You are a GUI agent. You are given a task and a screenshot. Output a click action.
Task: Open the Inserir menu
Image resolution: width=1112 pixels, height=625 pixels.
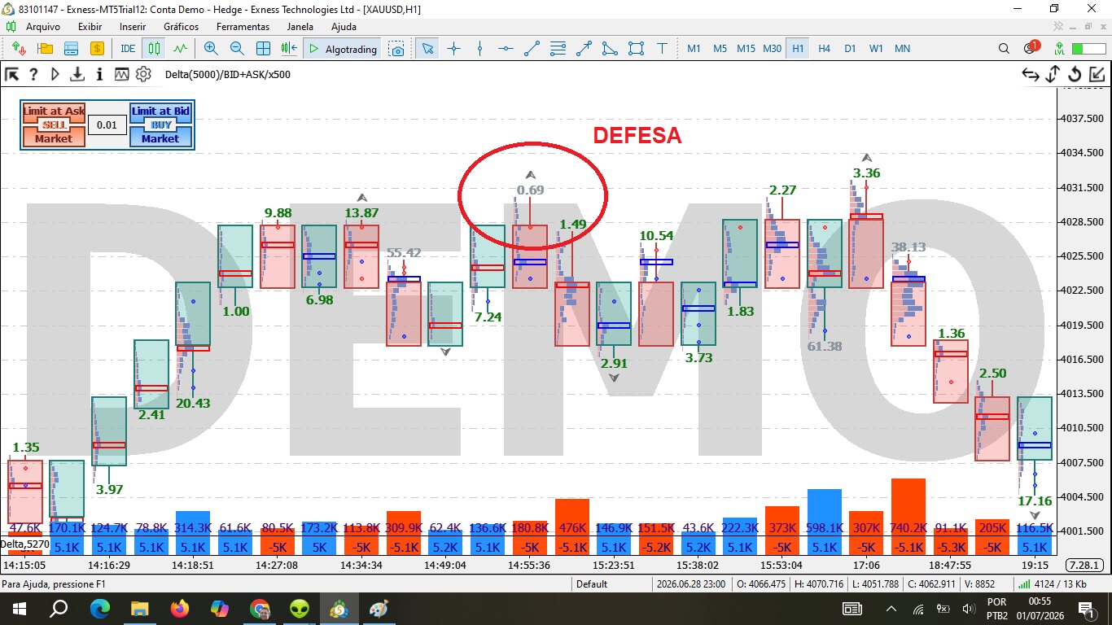point(133,27)
